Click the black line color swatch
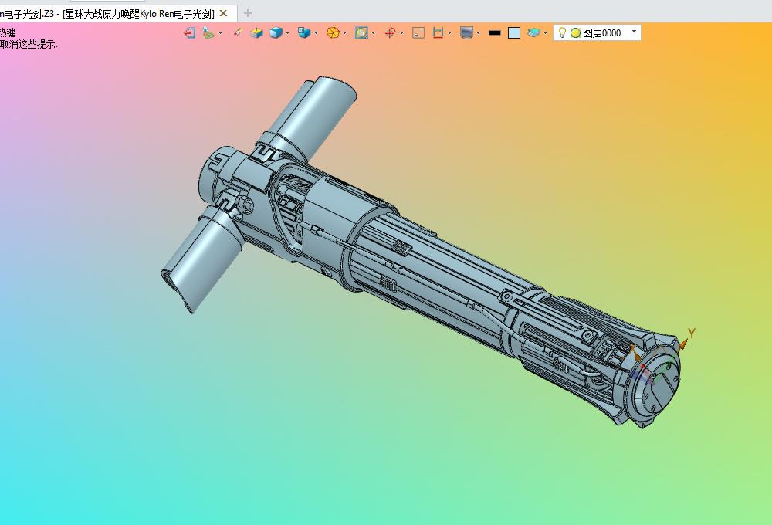The width and height of the screenshot is (772, 525). tap(495, 33)
